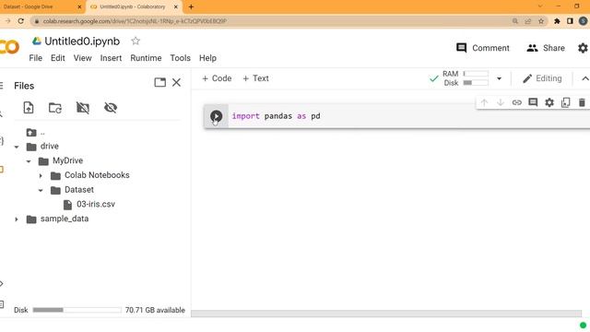Screen dimensions: 590x332
Task: Close the Dataset - Google Drive tab
Action: pyautogui.click(x=79, y=6)
